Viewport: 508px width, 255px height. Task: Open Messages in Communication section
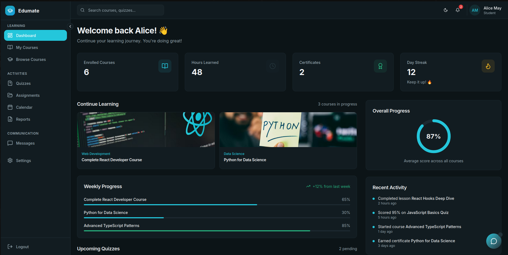point(35,143)
